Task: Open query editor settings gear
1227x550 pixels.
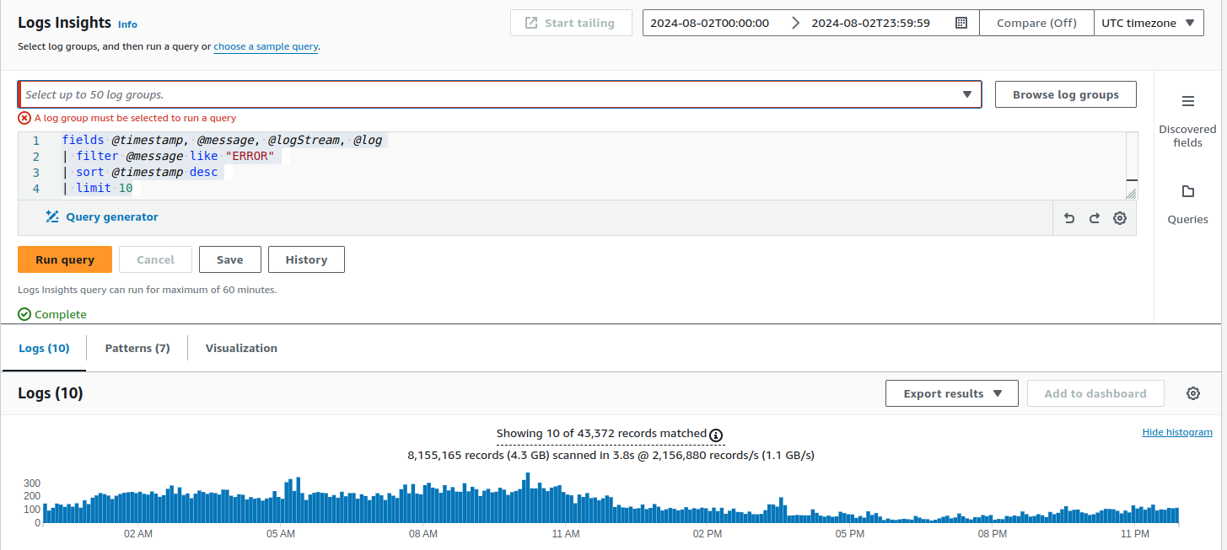Action: (x=1120, y=217)
